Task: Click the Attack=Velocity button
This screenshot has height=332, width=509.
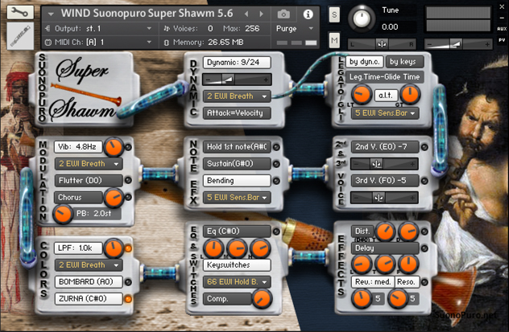Action: click(237, 113)
